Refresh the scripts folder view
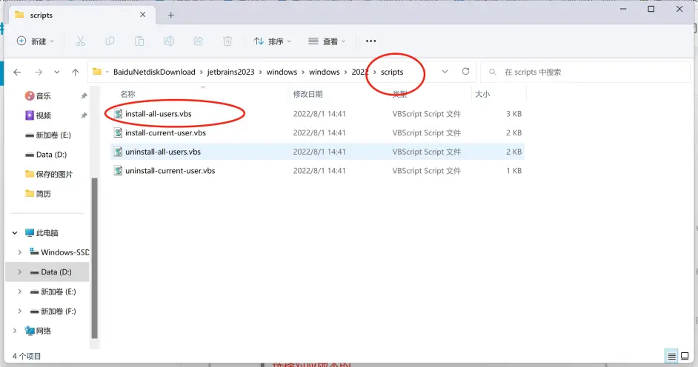 click(465, 72)
